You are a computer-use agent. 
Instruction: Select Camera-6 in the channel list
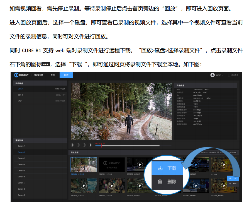click(x=40, y=177)
